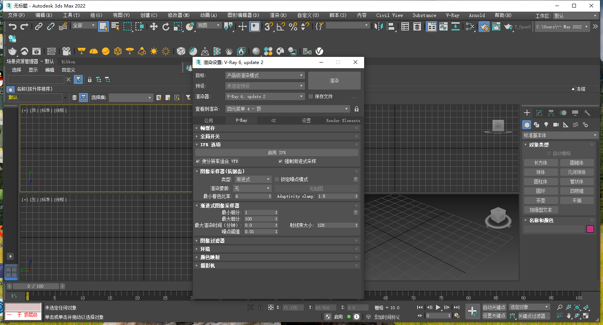603x325 pixels.
Task: Open the 标准基本体 dropdown
Action: [560, 135]
